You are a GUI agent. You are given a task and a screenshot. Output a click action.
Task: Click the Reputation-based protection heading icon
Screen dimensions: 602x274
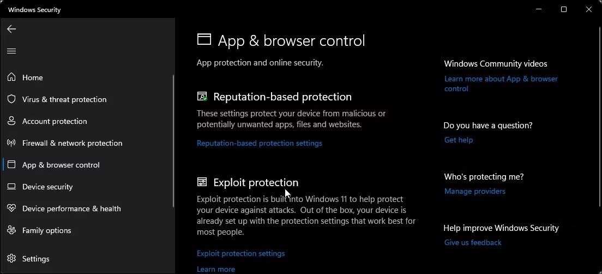click(202, 97)
